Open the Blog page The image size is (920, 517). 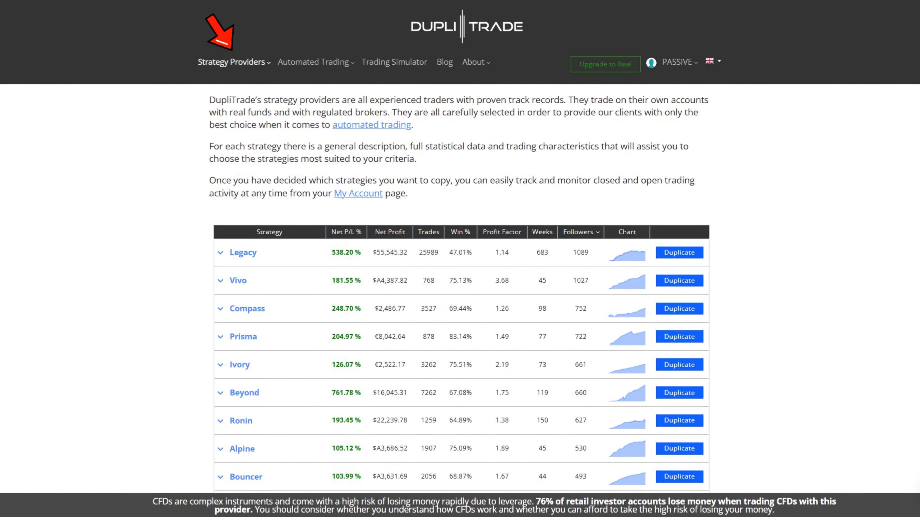tap(445, 62)
